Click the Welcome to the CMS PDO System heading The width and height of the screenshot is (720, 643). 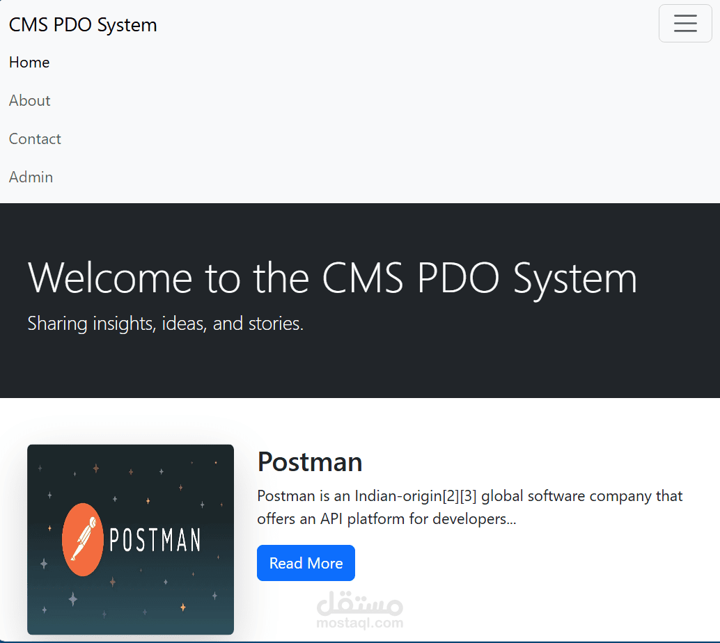[x=332, y=278]
